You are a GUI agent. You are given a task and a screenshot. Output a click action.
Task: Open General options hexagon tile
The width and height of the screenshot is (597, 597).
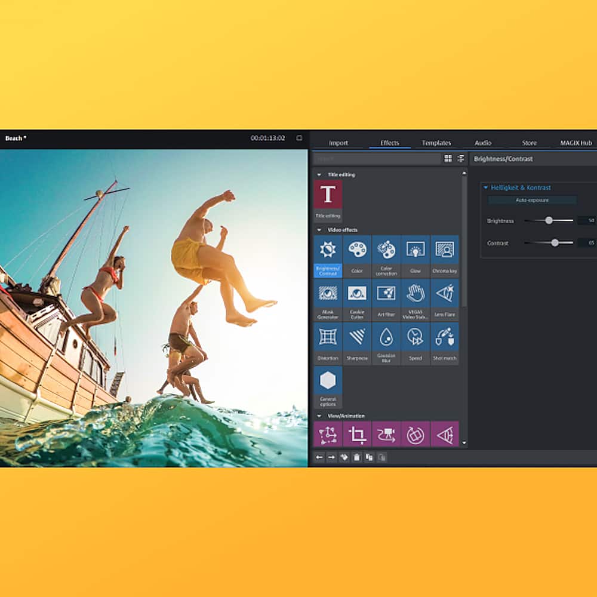pos(328,387)
